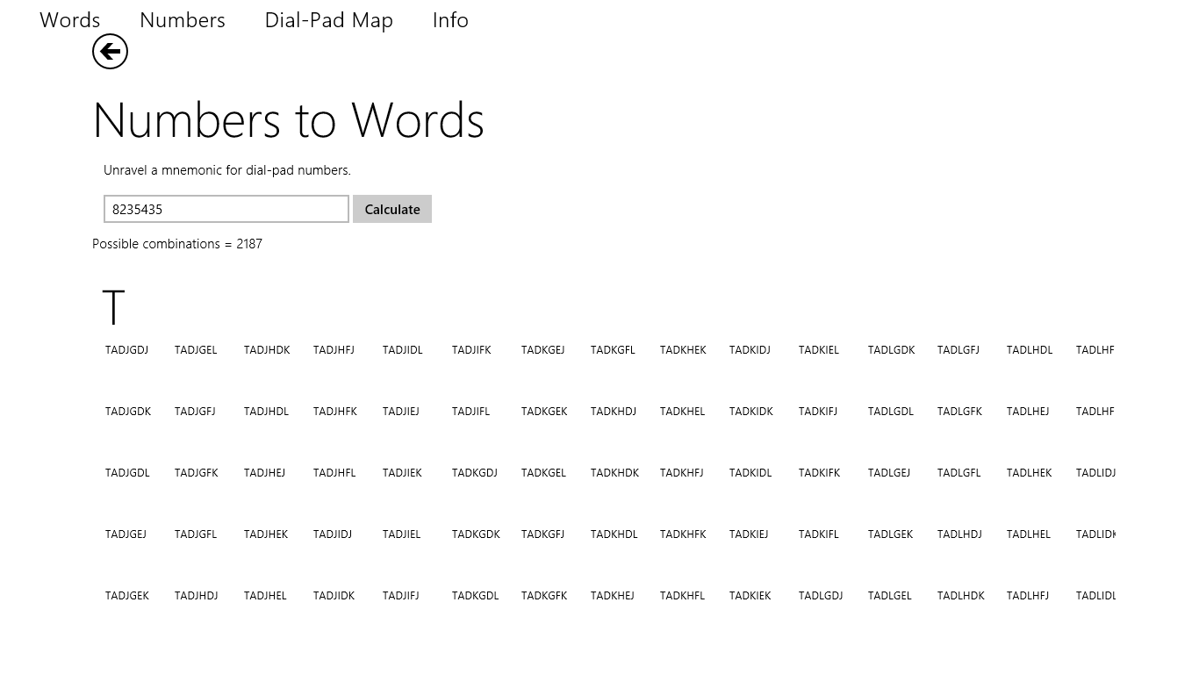This screenshot has height=674, width=1199.
Task: Select the word TADKIDJ
Action: pyautogui.click(x=750, y=350)
